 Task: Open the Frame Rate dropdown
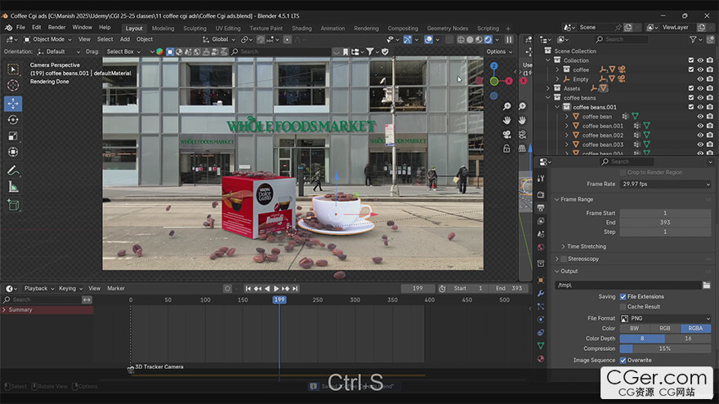tap(665, 184)
